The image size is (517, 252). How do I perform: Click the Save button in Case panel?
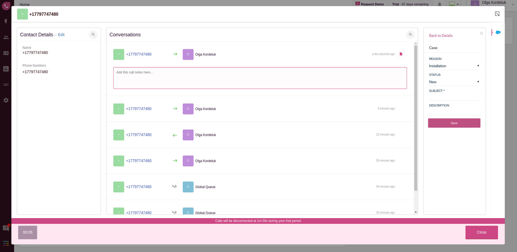pos(454,123)
